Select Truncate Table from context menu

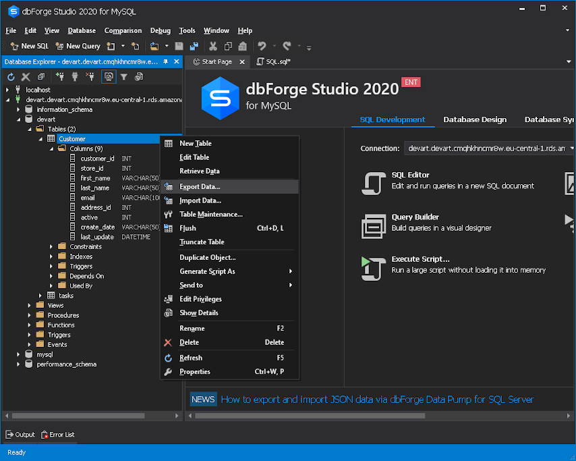click(x=229, y=242)
